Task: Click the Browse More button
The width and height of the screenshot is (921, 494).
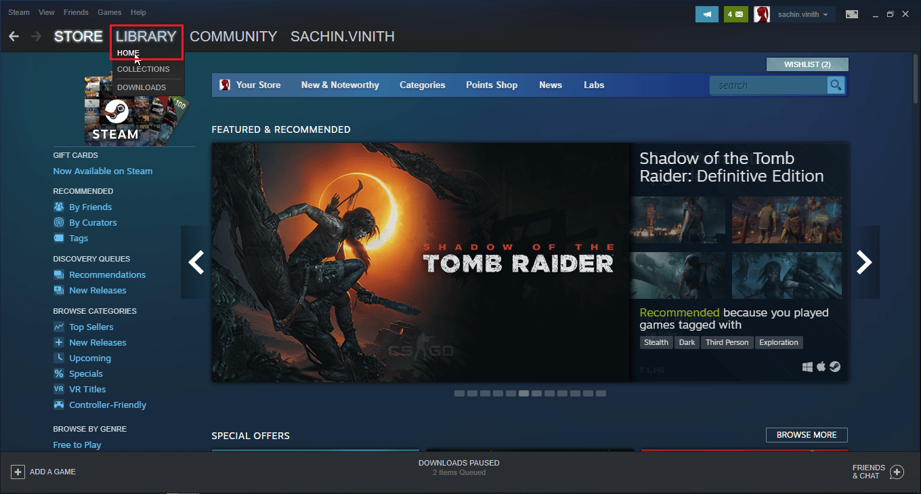Action: click(x=807, y=435)
